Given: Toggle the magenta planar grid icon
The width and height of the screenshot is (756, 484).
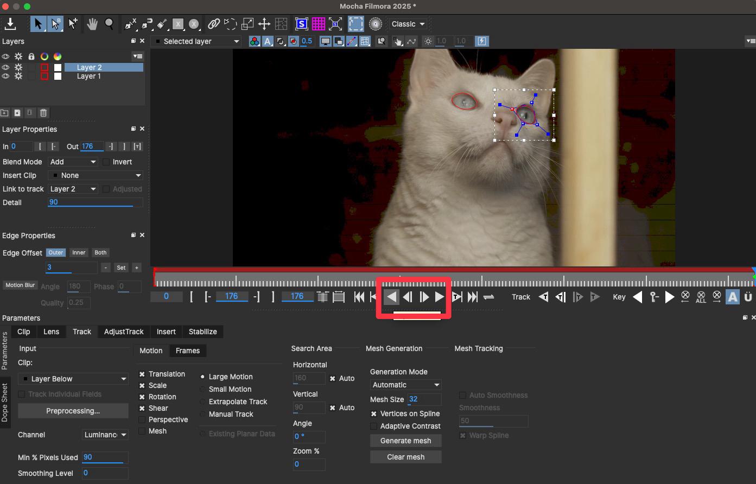Looking at the screenshot, I should [319, 24].
